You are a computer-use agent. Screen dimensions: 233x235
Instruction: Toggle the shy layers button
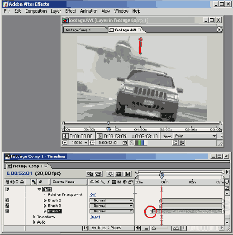coord(110,174)
